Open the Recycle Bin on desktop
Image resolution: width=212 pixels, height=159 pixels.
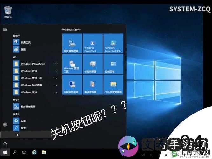tap(8, 12)
